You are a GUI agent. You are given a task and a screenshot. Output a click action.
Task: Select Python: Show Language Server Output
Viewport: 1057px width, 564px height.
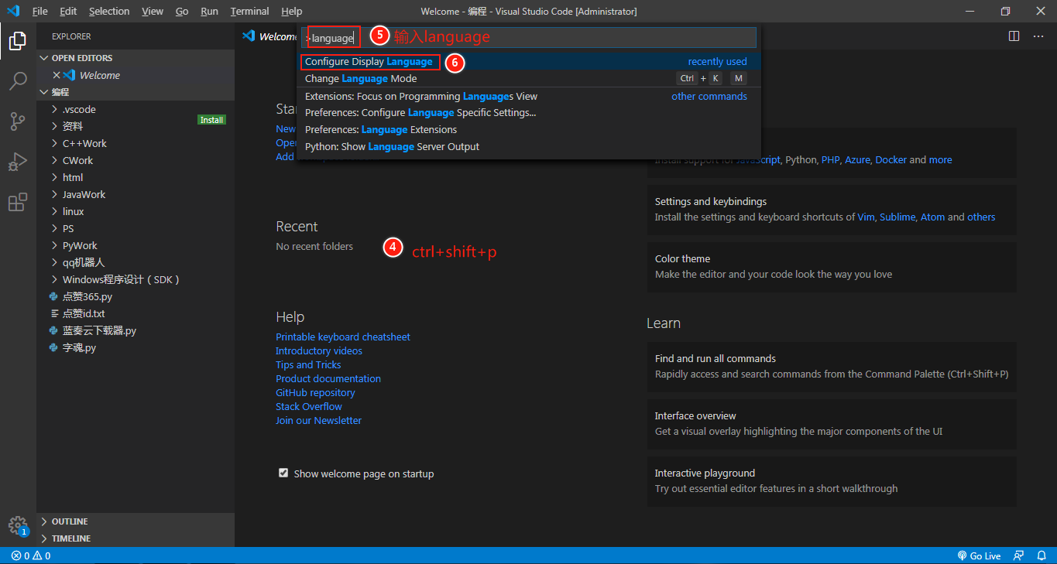coord(529,146)
